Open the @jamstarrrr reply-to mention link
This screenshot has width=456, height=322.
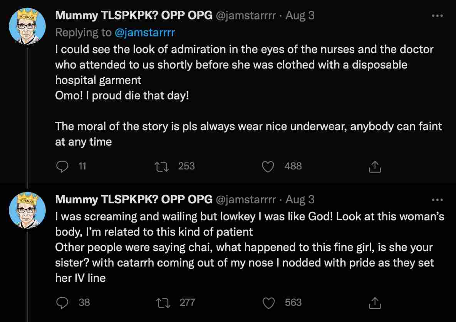[x=145, y=33]
